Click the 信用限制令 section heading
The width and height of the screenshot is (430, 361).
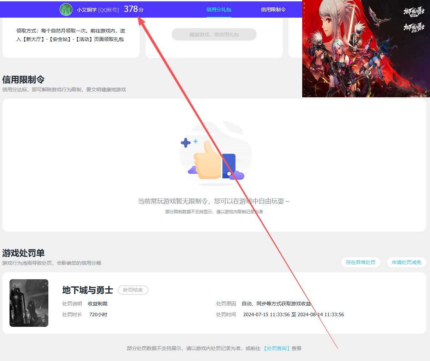coord(23,80)
